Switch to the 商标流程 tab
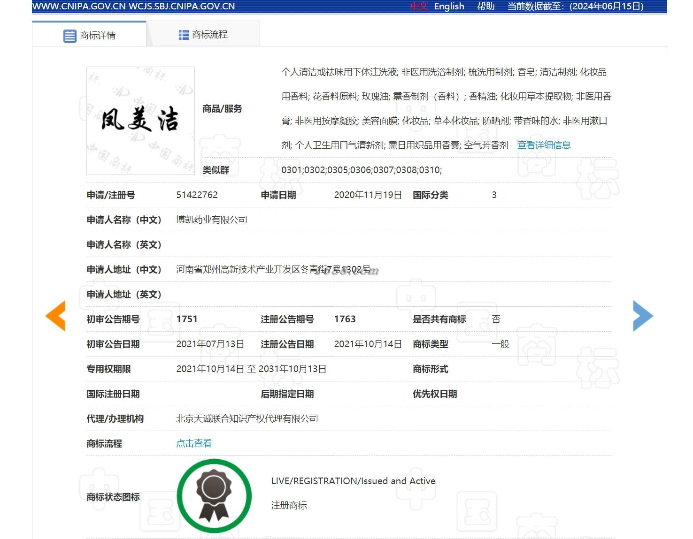693x539 pixels. 203,34
